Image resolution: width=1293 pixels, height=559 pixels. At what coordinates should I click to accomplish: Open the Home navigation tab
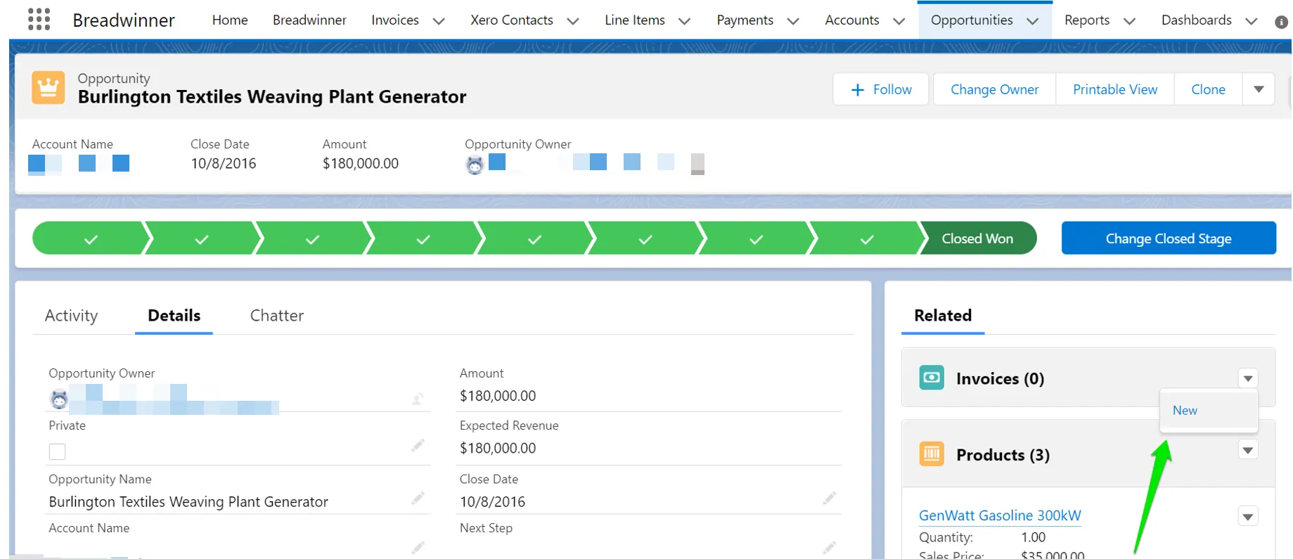click(x=230, y=20)
